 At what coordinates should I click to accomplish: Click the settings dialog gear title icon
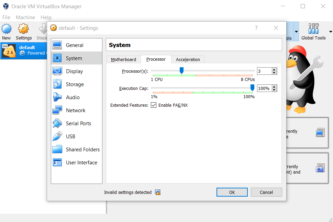(54, 28)
